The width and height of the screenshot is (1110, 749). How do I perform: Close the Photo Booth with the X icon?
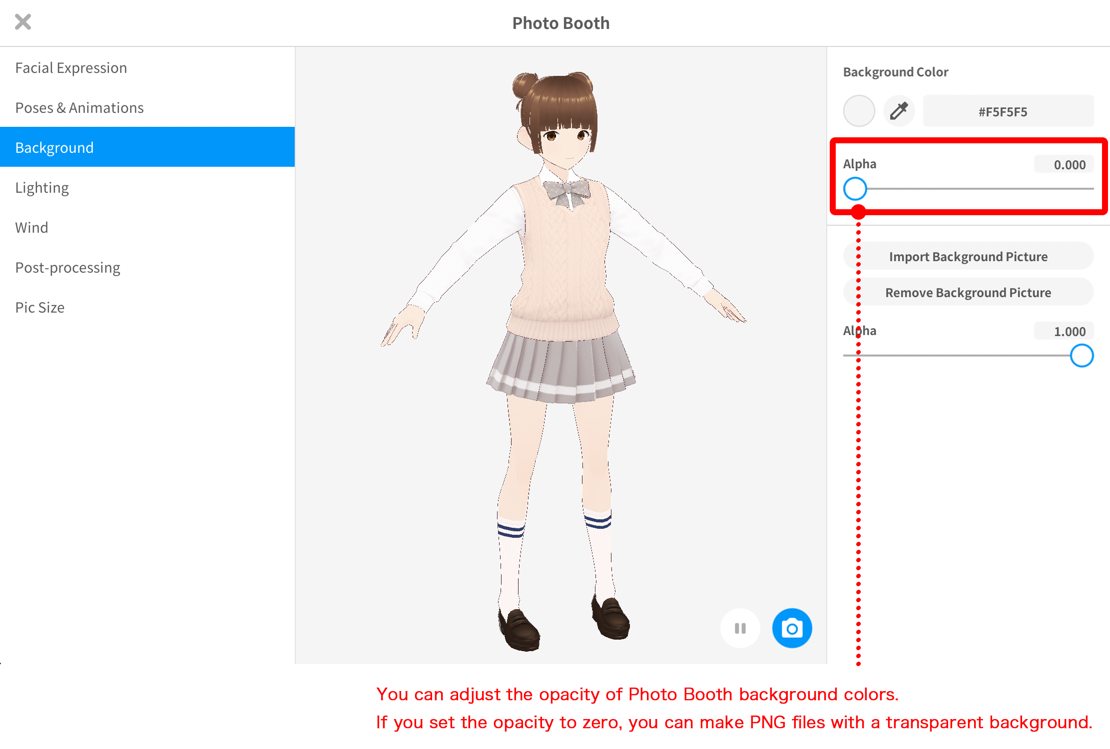point(23,22)
